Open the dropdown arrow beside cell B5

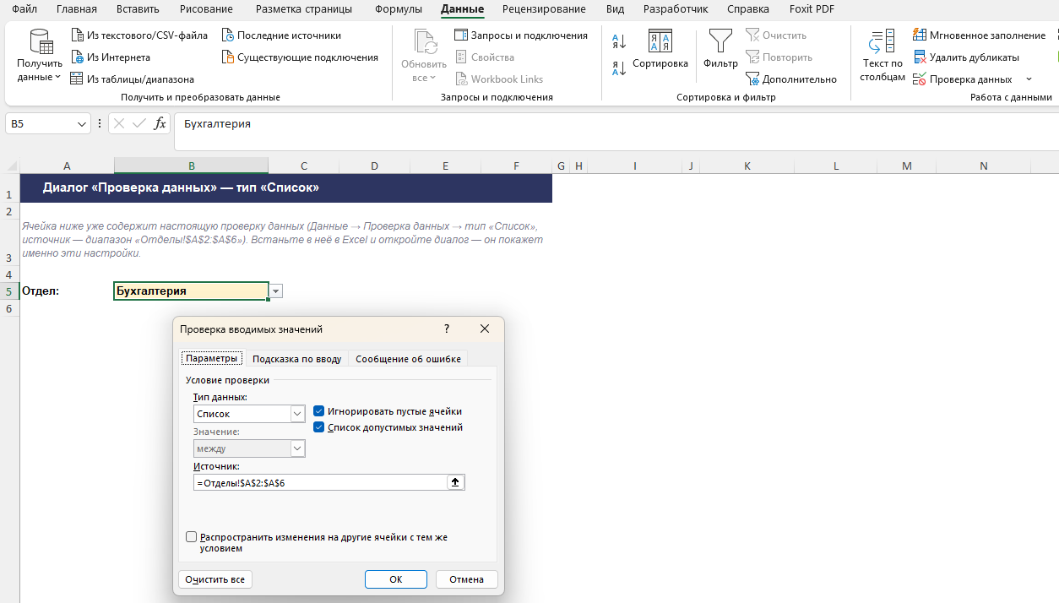(x=276, y=291)
